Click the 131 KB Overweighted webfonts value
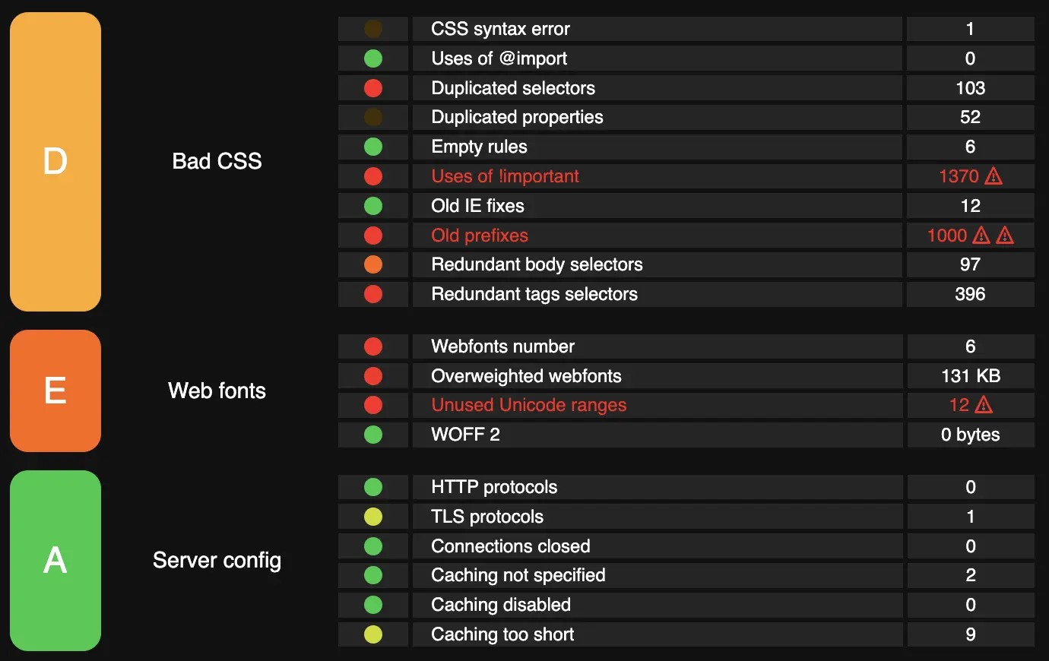Viewport: 1049px width, 661px height. [x=971, y=375]
